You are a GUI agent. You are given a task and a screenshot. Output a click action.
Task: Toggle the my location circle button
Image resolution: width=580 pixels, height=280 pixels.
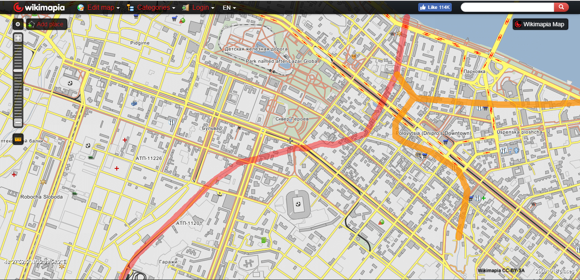click(18, 24)
